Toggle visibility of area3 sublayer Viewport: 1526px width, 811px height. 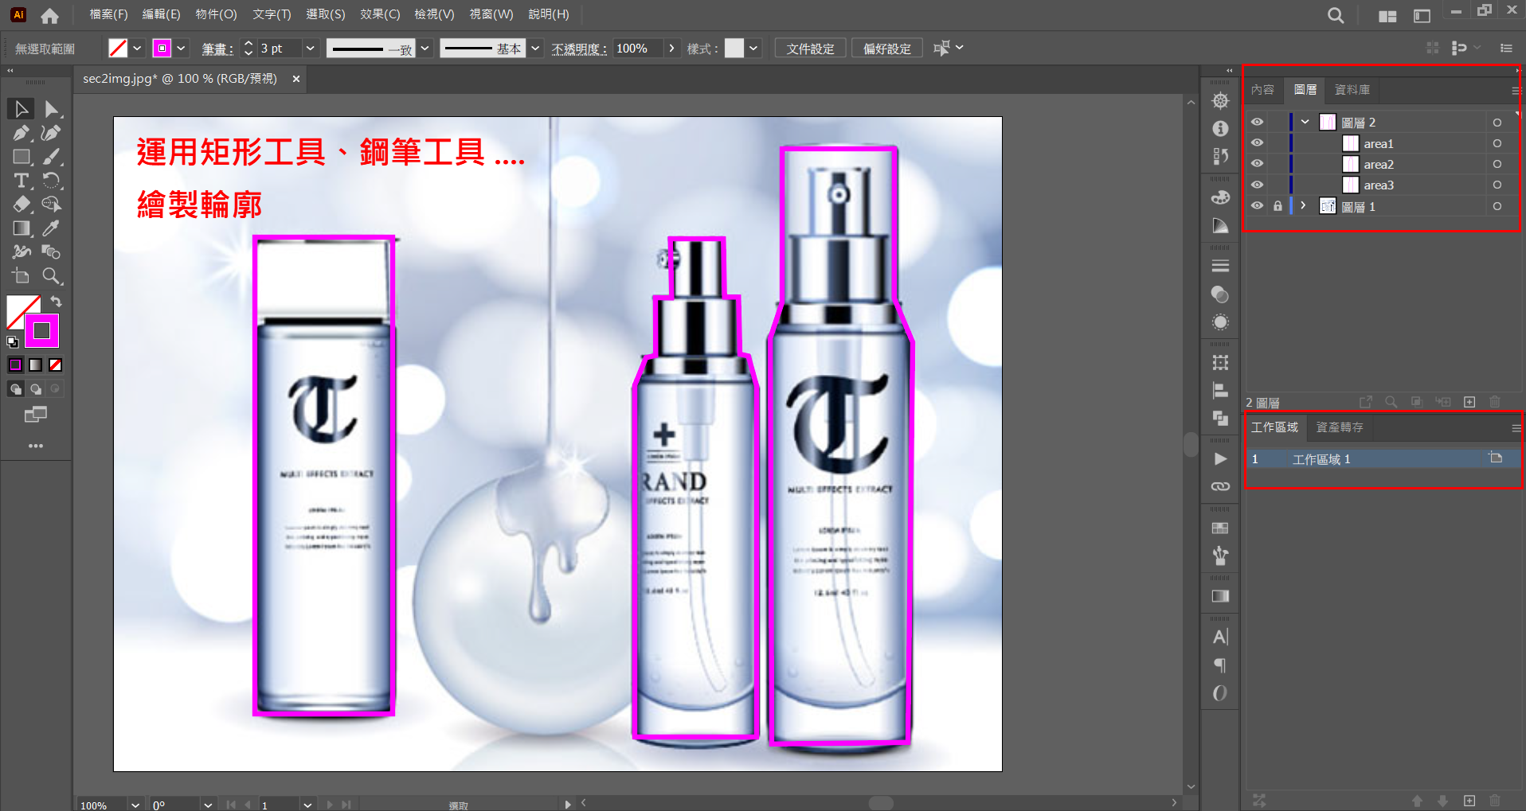click(1257, 185)
